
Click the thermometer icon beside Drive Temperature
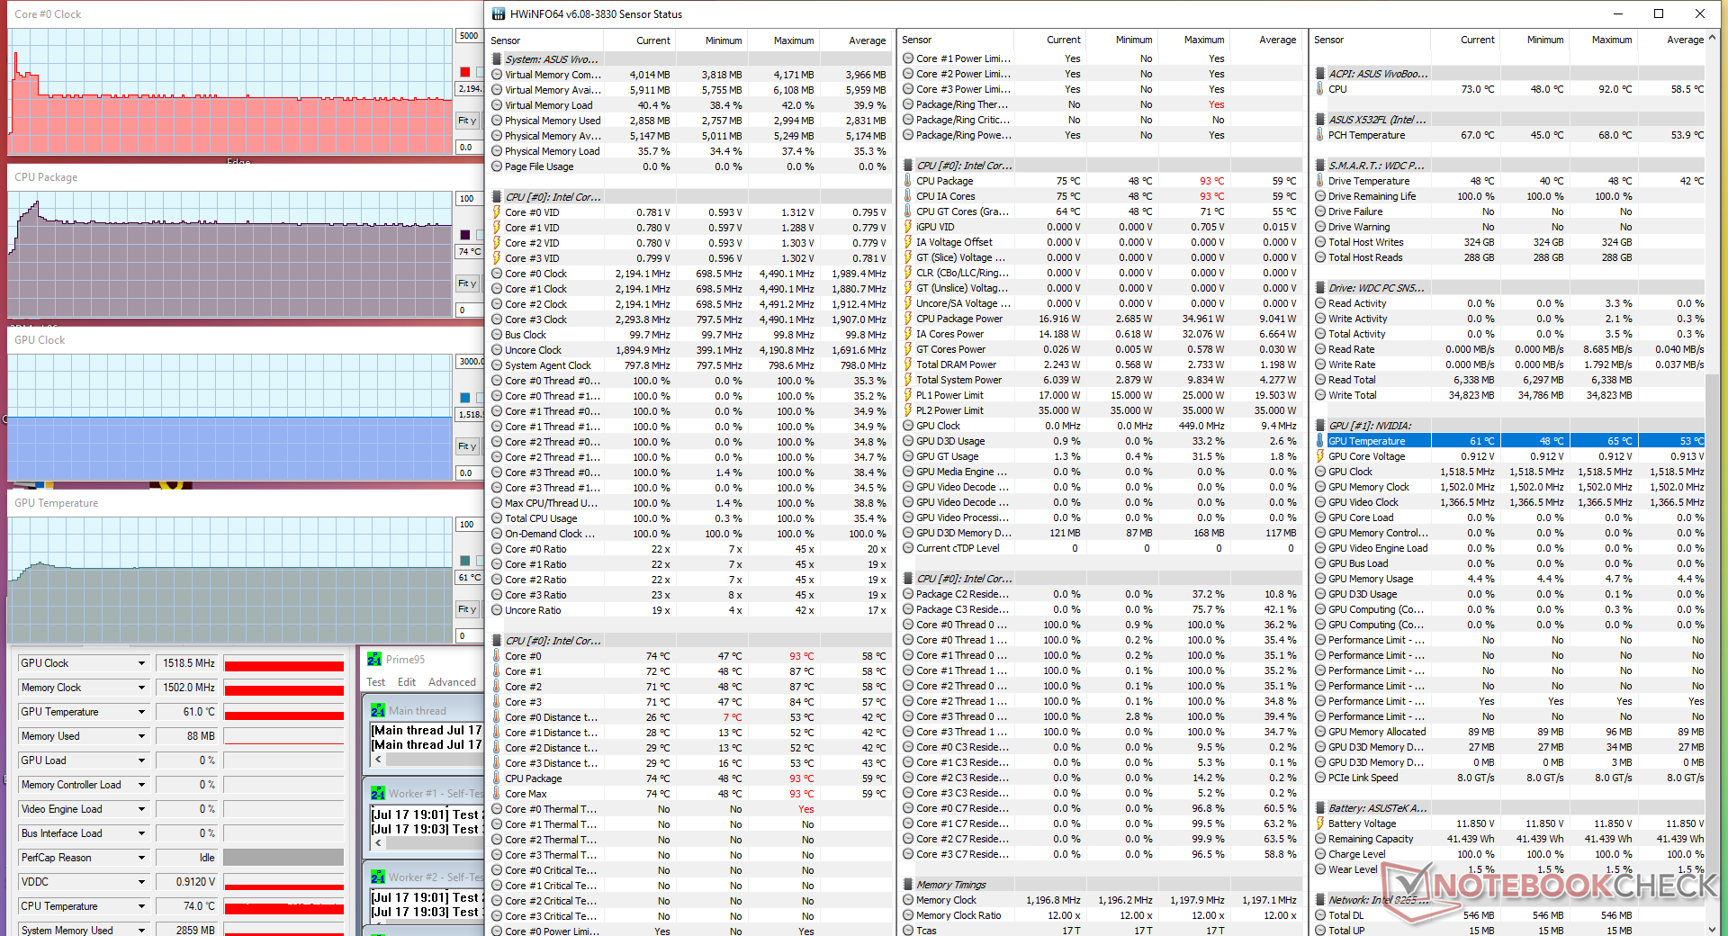[1320, 181]
